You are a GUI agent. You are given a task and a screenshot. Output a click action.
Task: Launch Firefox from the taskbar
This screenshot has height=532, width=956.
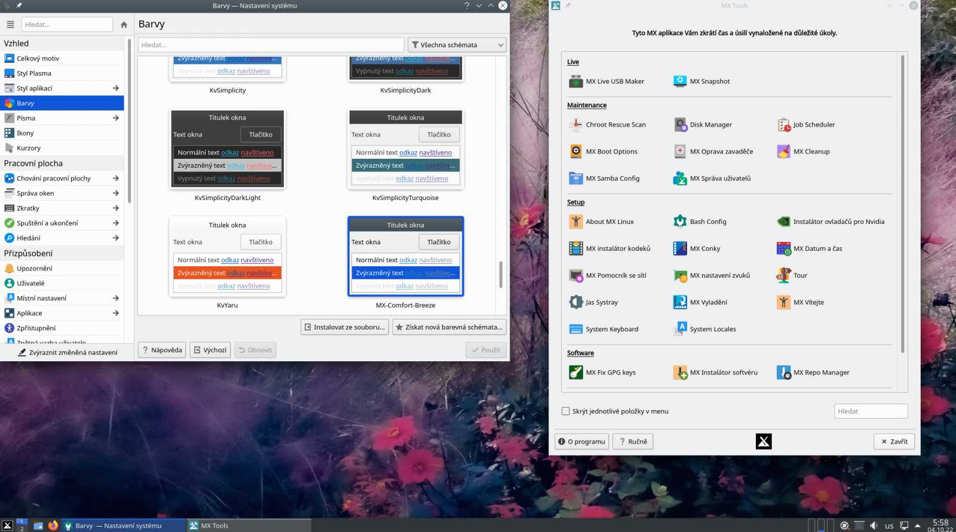[53, 525]
